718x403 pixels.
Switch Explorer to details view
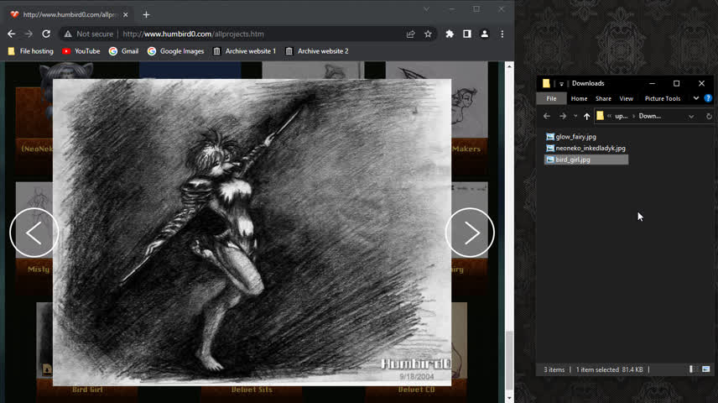[x=694, y=369]
